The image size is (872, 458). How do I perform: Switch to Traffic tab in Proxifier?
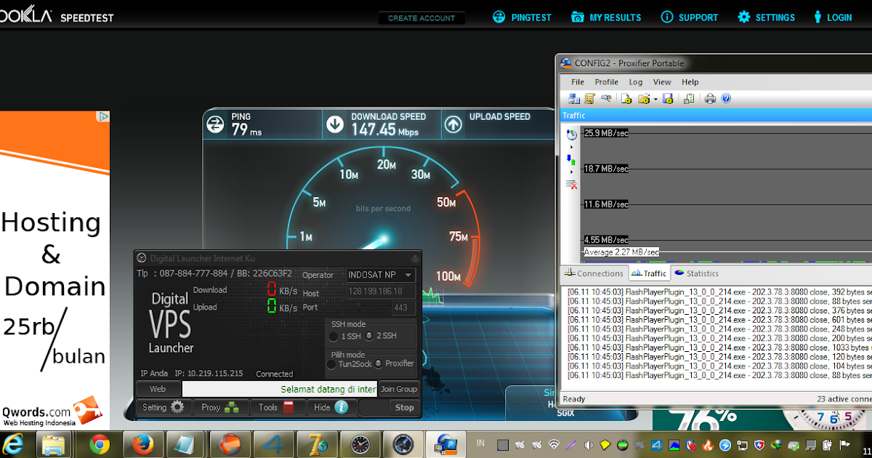click(x=649, y=273)
